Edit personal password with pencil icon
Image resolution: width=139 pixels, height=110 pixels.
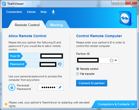60,87
